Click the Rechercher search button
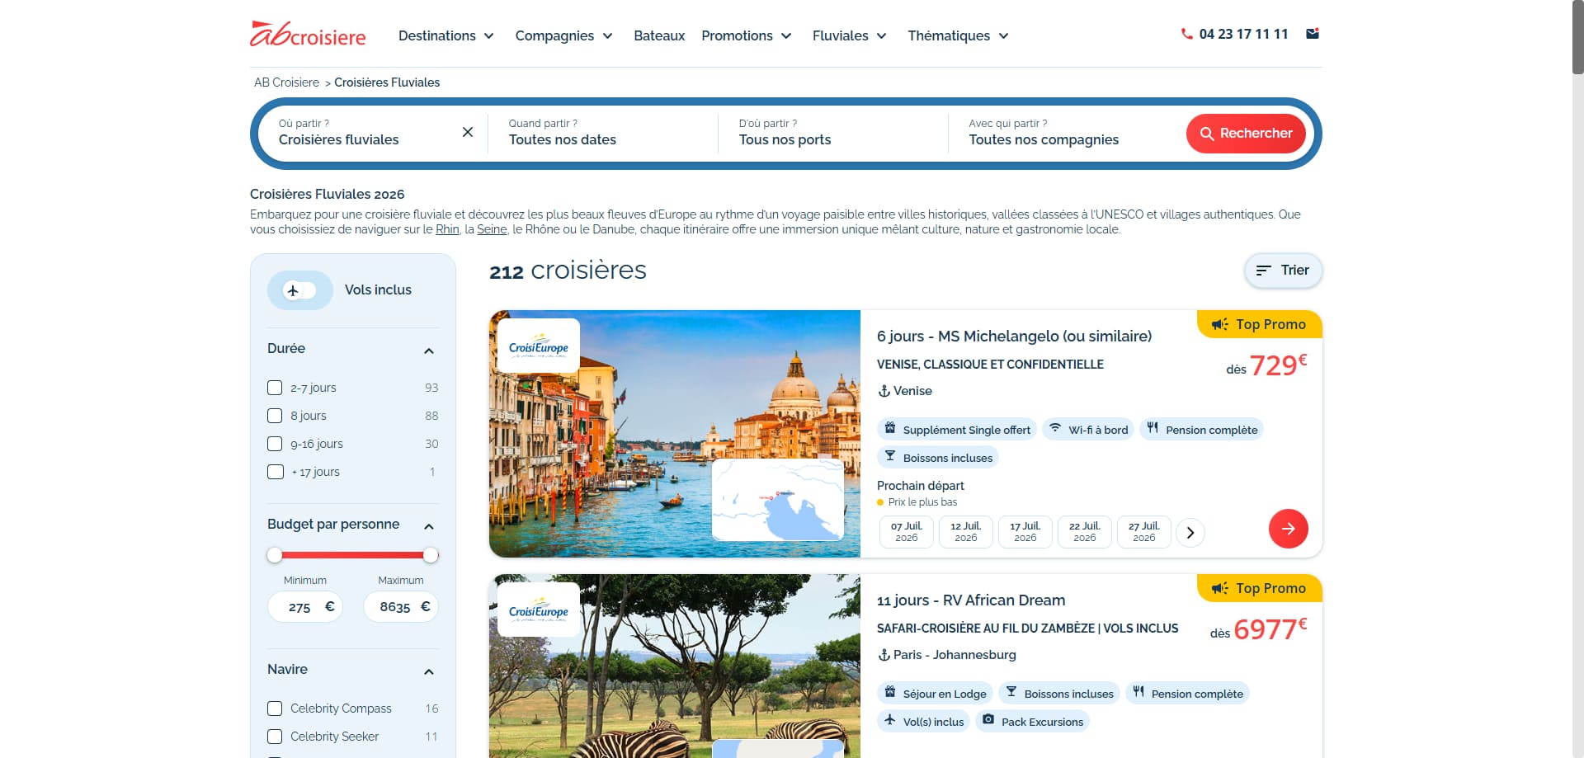1584x758 pixels. click(x=1246, y=134)
